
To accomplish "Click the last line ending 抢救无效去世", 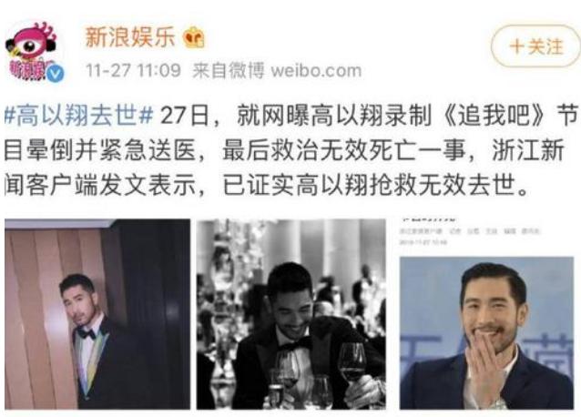I will pyautogui.click(x=266, y=185).
